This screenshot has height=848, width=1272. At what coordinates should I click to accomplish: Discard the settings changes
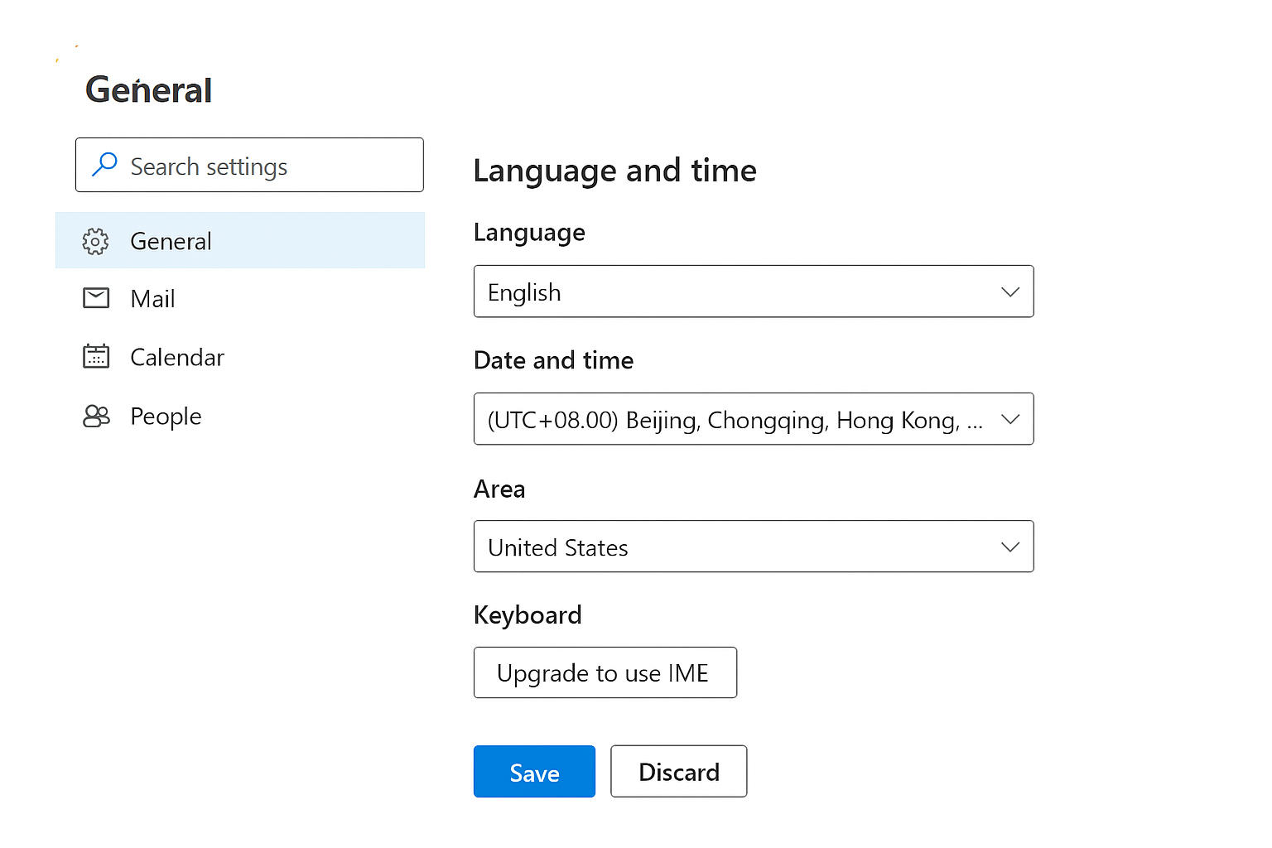point(678,772)
